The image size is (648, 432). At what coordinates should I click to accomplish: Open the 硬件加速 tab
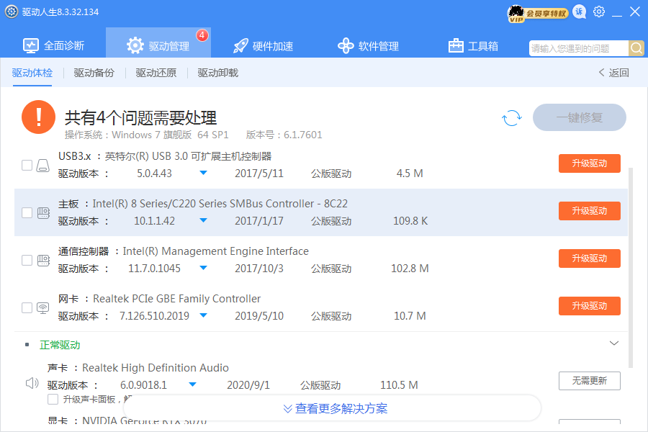(264, 45)
